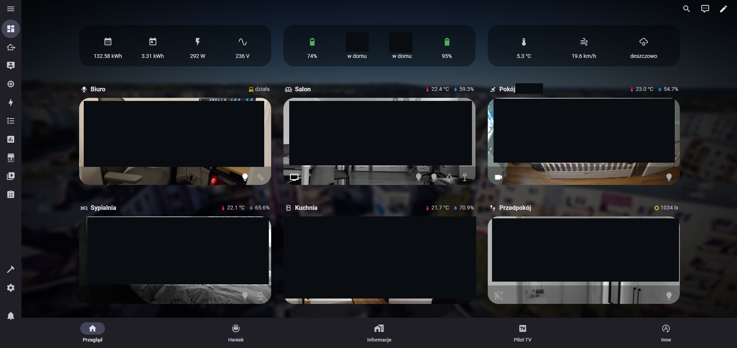Image resolution: width=737 pixels, height=348 pixels.
Task: Toggle the Salon bulb beside the tree icon
Action: [x=434, y=177]
